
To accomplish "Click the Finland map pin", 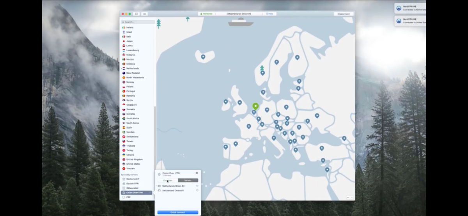I will coord(297,57).
